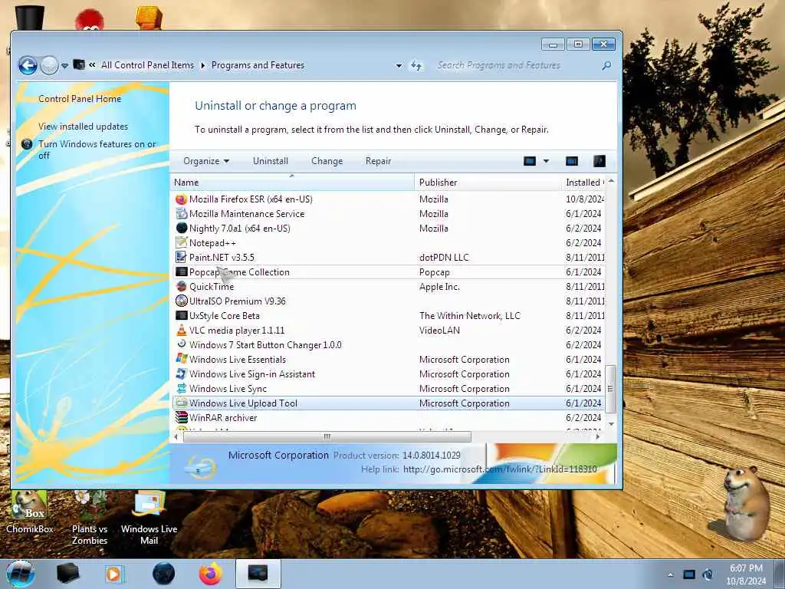Image resolution: width=785 pixels, height=589 pixels.
Task: Open the view options dropdown arrow
Action: click(546, 161)
